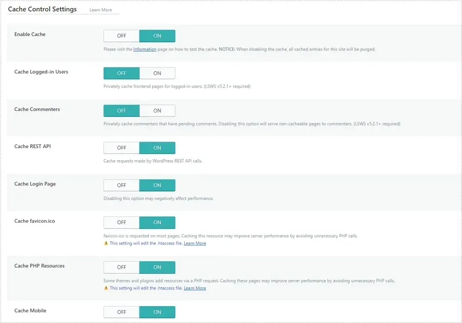The height and width of the screenshot is (323, 462).
Task: Select ON for Cache Mobile
Action: (158, 312)
